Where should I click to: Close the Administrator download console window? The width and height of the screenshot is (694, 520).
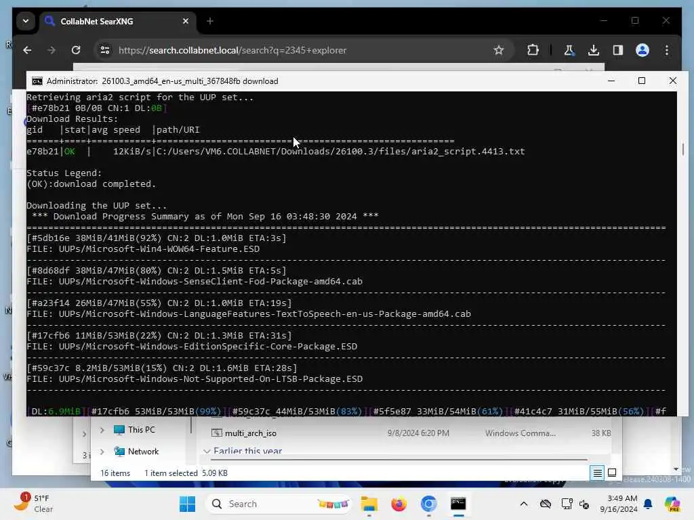pos(673,81)
